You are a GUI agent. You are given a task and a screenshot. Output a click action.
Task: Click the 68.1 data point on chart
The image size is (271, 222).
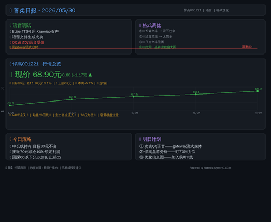click(x=196, y=95)
